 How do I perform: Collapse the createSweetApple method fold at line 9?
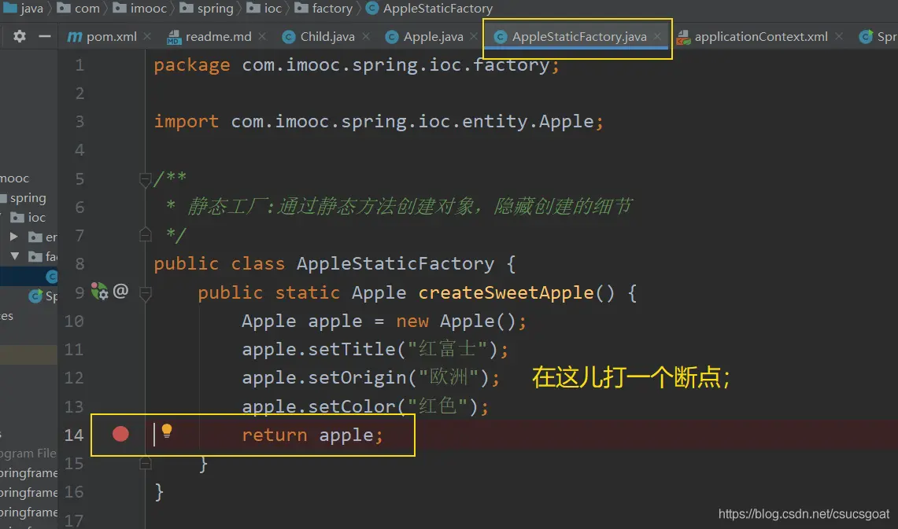145,293
